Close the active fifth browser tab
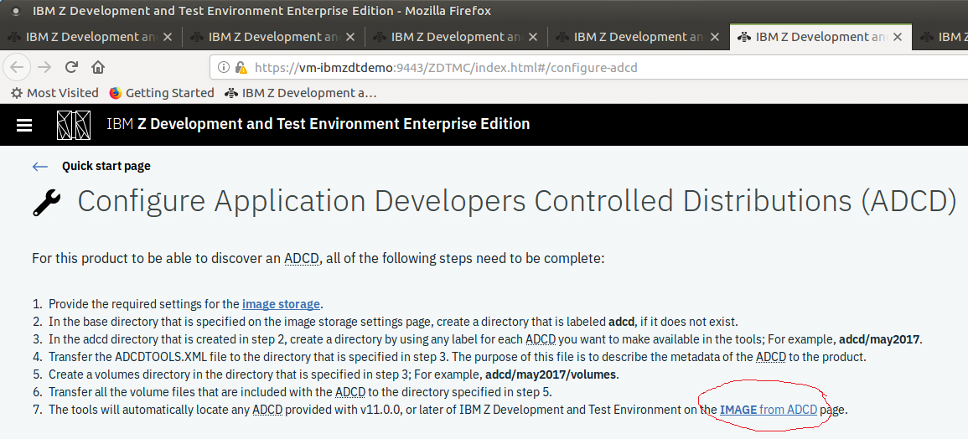 point(897,36)
